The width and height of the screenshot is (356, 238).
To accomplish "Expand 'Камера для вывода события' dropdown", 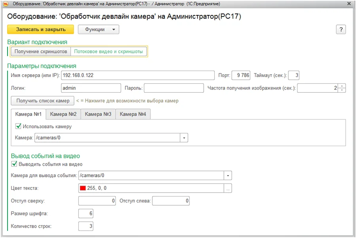I will (x=228, y=175).
